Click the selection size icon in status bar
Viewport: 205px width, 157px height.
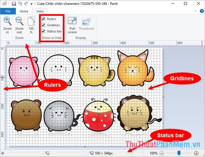(x=47, y=153)
